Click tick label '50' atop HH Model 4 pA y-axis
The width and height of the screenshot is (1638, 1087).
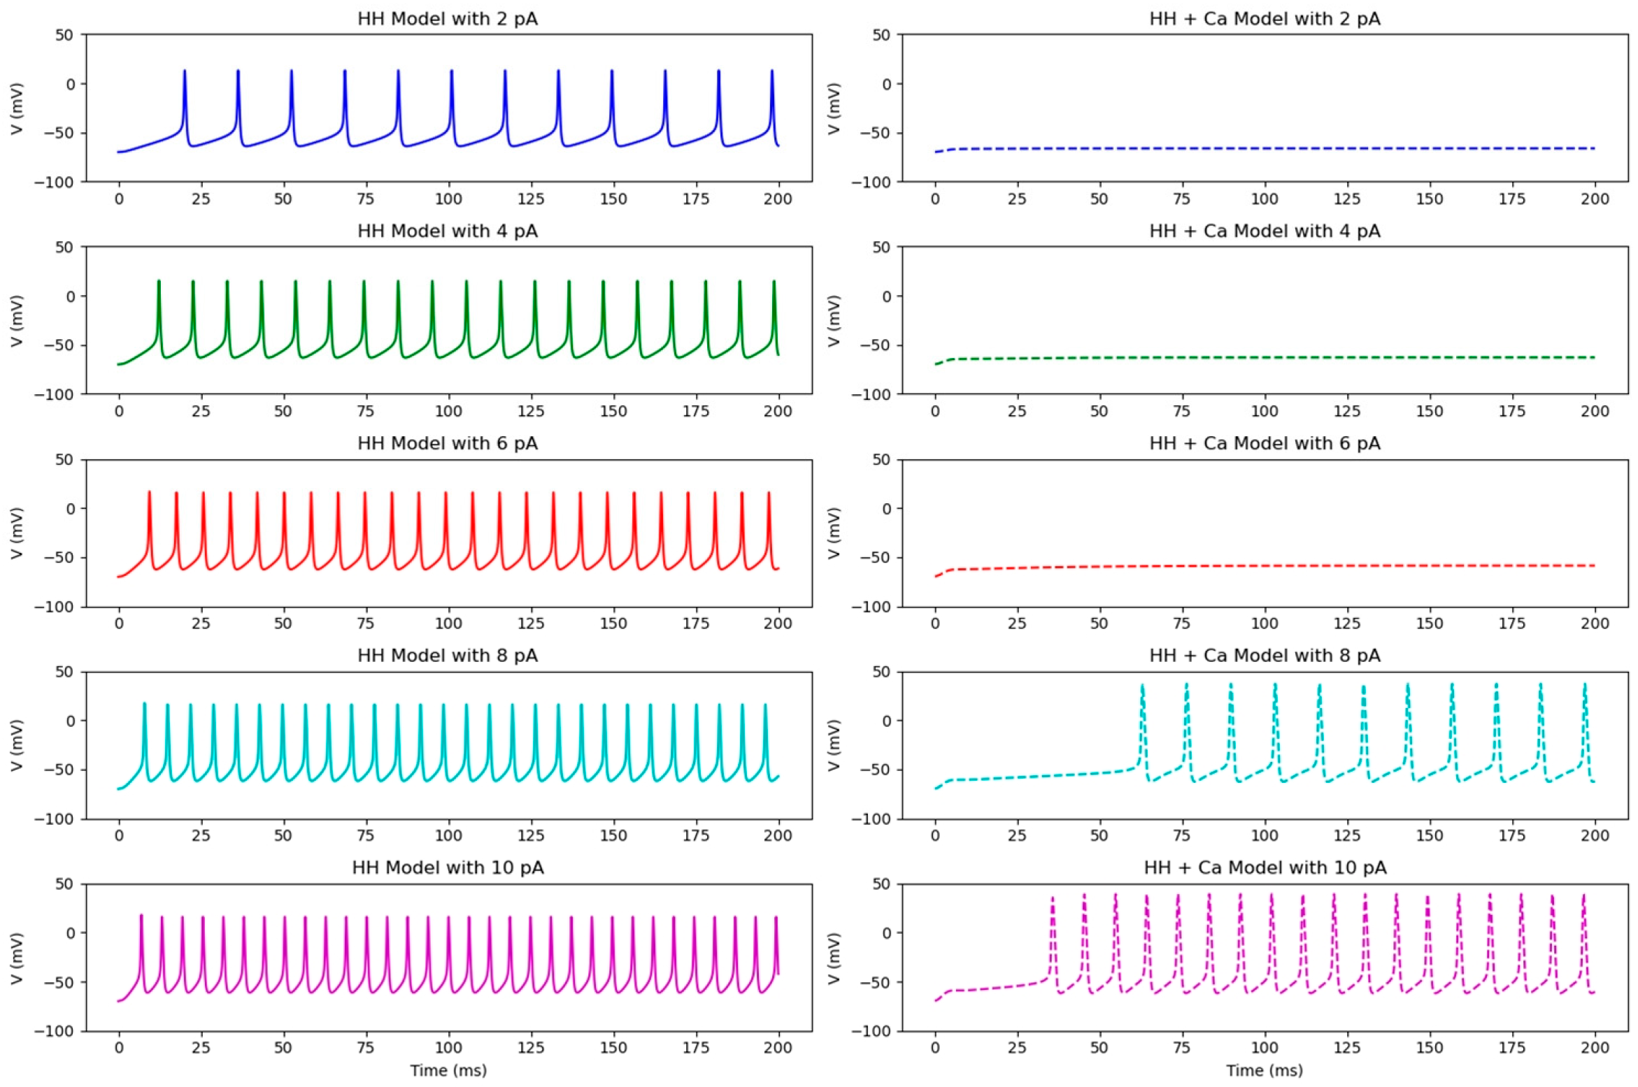[64, 247]
